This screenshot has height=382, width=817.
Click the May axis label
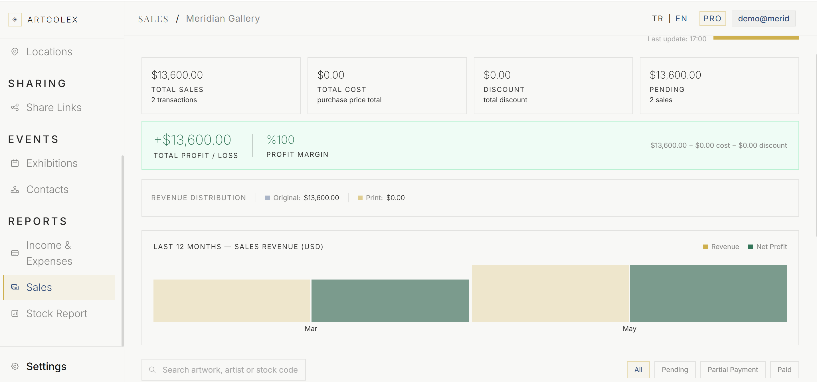coord(629,329)
